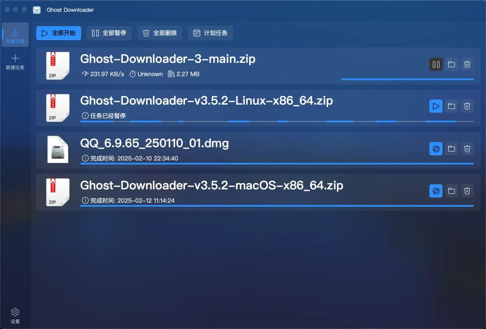
Task: Switch to the 任务列表 task list tab
Action: pyautogui.click(x=15, y=35)
